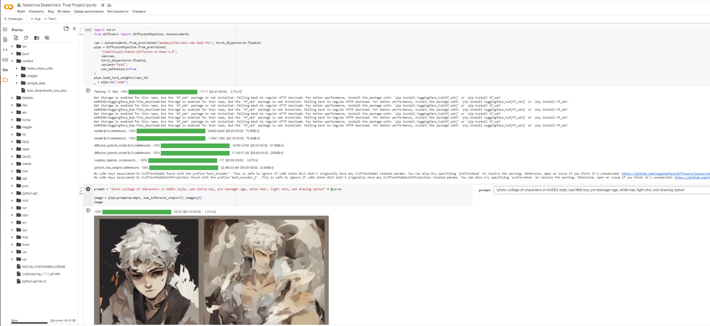Mount Google Drive from the files toolbar
Viewport: 710px width, 326px height.
tap(36, 38)
